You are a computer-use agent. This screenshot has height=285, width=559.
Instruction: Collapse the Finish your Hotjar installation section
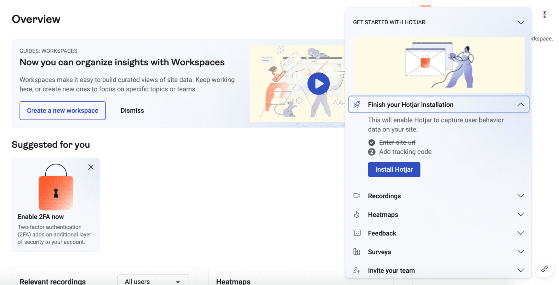coord(520,105)
